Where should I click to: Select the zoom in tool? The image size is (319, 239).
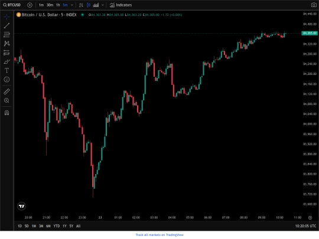(x=6, y=100)
